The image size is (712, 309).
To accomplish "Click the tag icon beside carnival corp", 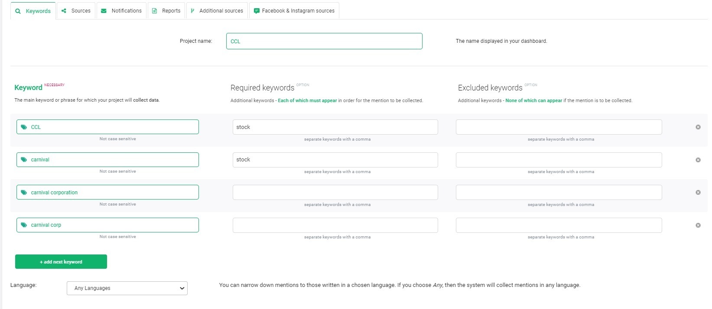I will [24, 225].
